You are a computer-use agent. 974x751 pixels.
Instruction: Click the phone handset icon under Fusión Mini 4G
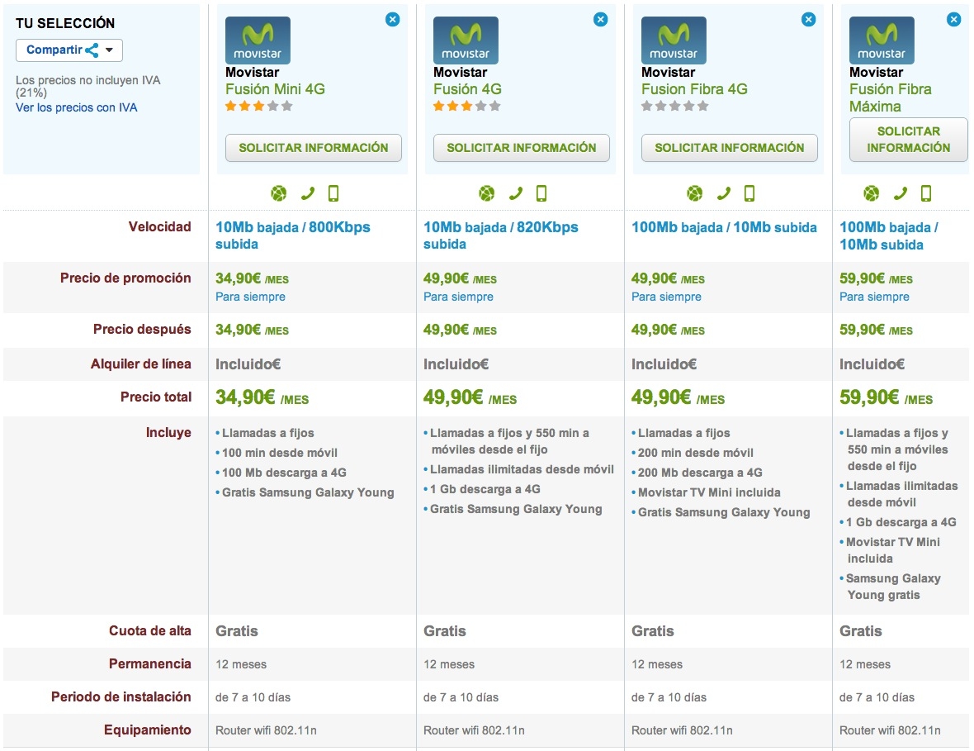(308, 194)
